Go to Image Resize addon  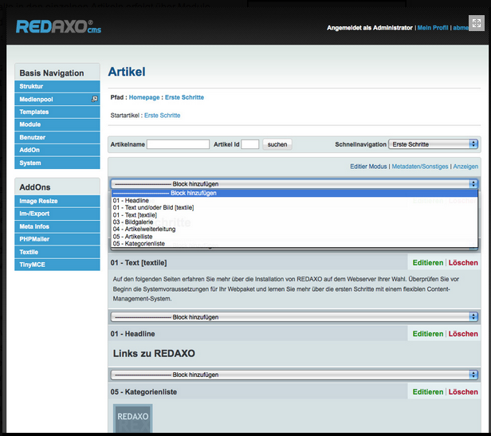[x=38, y=201]
